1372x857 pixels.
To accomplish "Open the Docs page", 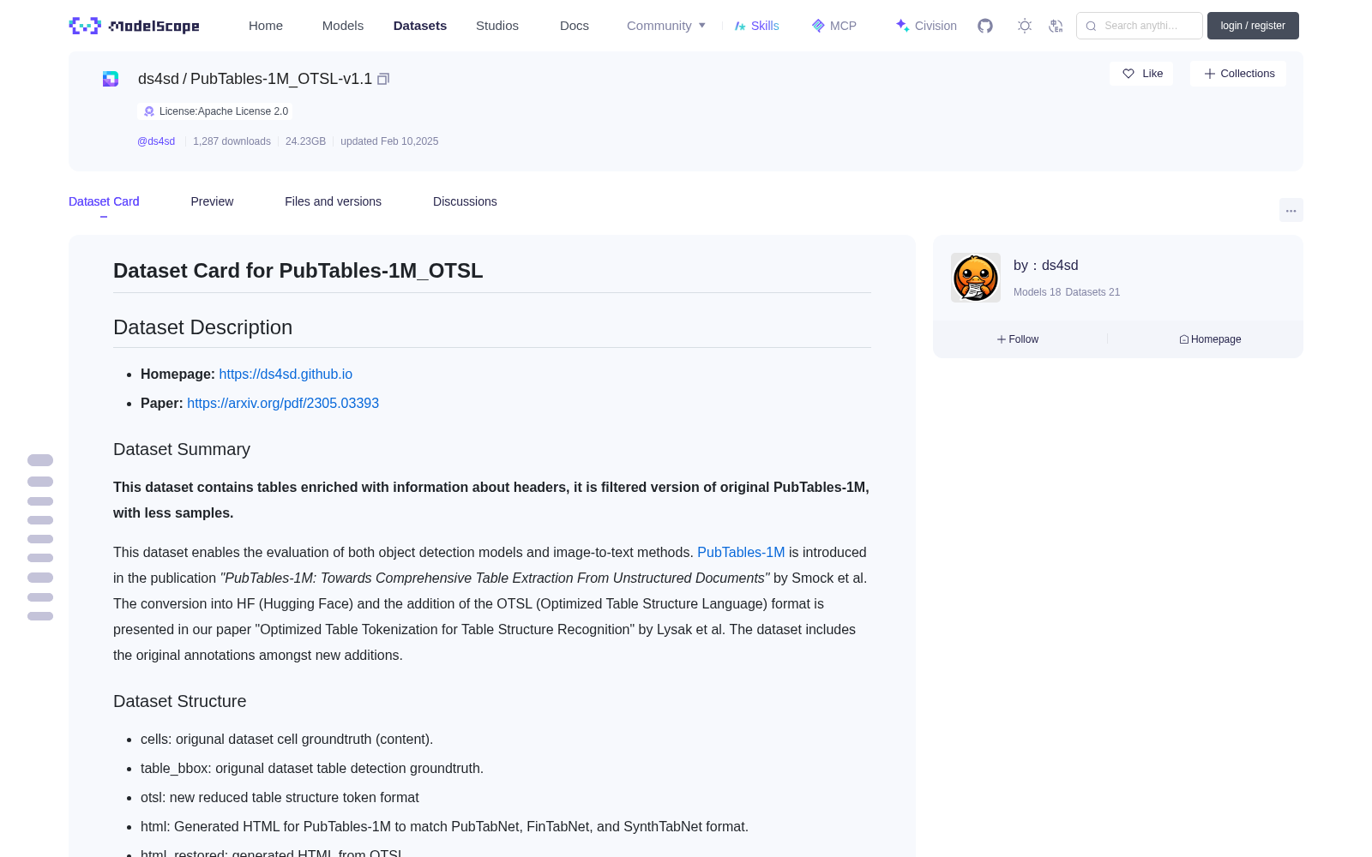I will point(575,26).
